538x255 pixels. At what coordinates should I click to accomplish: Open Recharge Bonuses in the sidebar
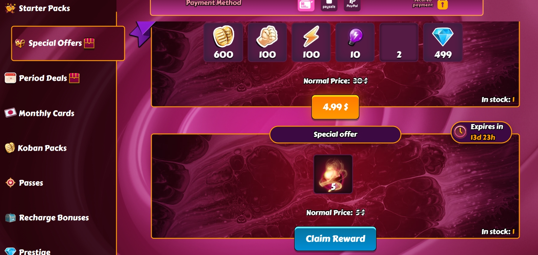pos(47,218)
